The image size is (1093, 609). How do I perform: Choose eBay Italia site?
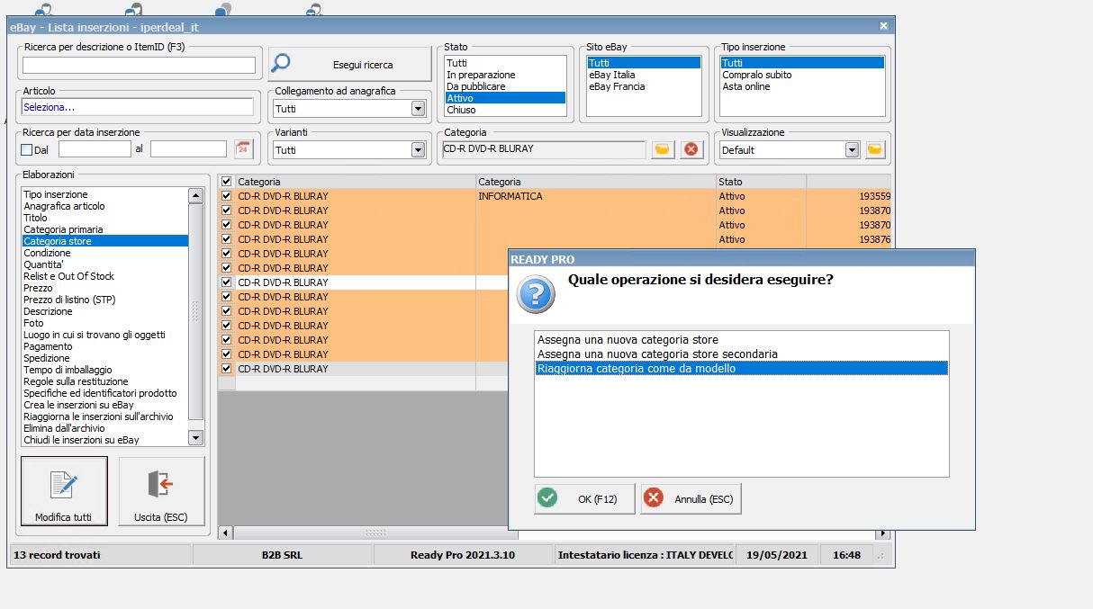tap(644, 75)
